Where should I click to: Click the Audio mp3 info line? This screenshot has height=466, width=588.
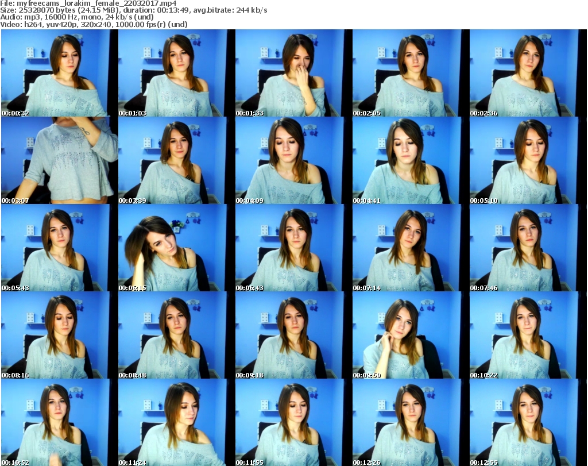(x=77, y=17)
